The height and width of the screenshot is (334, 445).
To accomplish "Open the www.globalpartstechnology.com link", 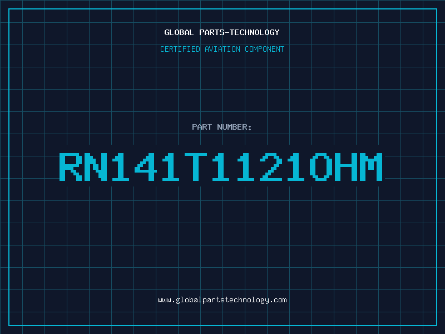I will [x=222, y=300].
